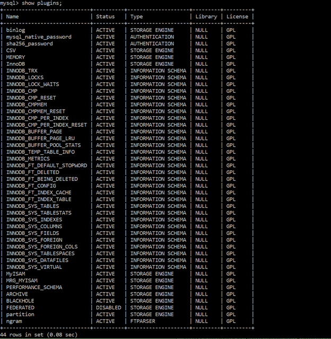Click the sha256_password plugin name
The height and width of the screenshot is (339, 331).
[29, 44]
